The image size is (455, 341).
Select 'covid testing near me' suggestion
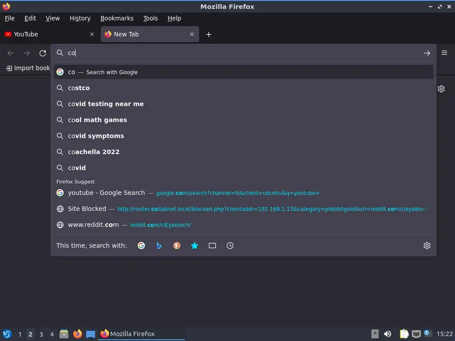pos(243,104)
